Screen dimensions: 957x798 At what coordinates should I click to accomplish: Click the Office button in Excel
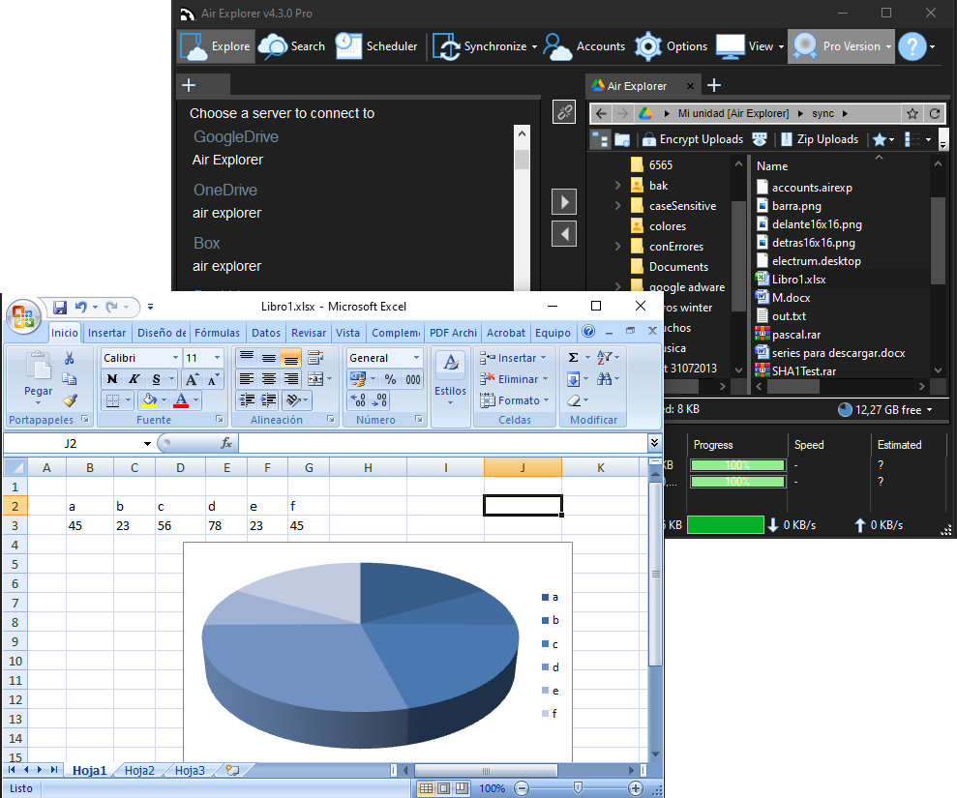click(23, 316)
